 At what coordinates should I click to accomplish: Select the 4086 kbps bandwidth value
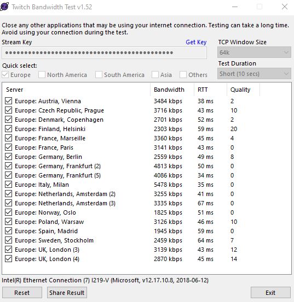[168, 175]
